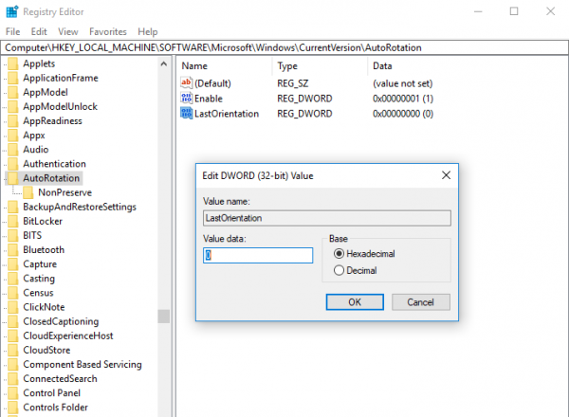Screen dimensions: 569x417
Task: Click the Registry Editor app icon in title bar
Action: [12, 11]
